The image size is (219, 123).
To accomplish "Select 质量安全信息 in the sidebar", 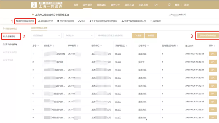I will point(10,52).
